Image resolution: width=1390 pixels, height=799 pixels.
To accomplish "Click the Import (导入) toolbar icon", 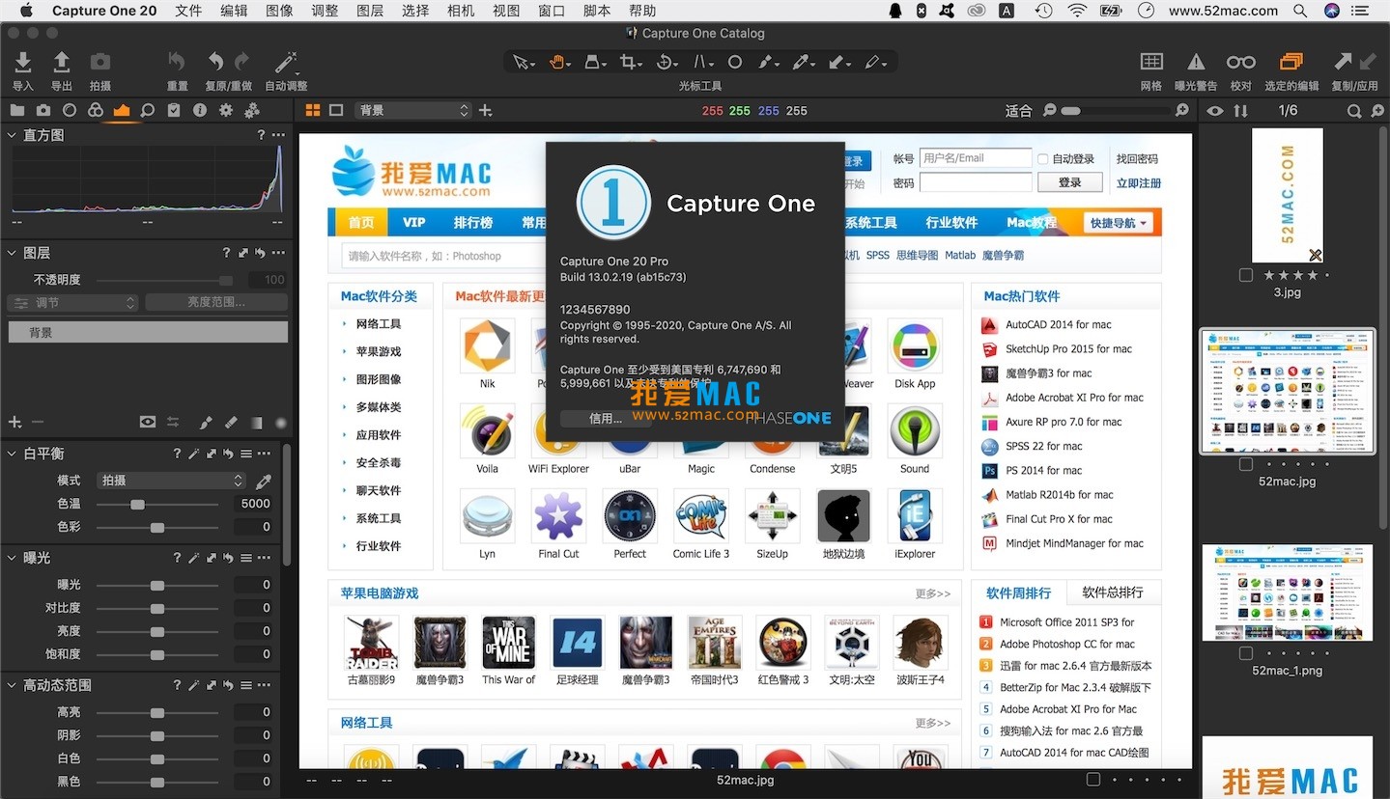I will pyautogui.click(x=22, y=62).
